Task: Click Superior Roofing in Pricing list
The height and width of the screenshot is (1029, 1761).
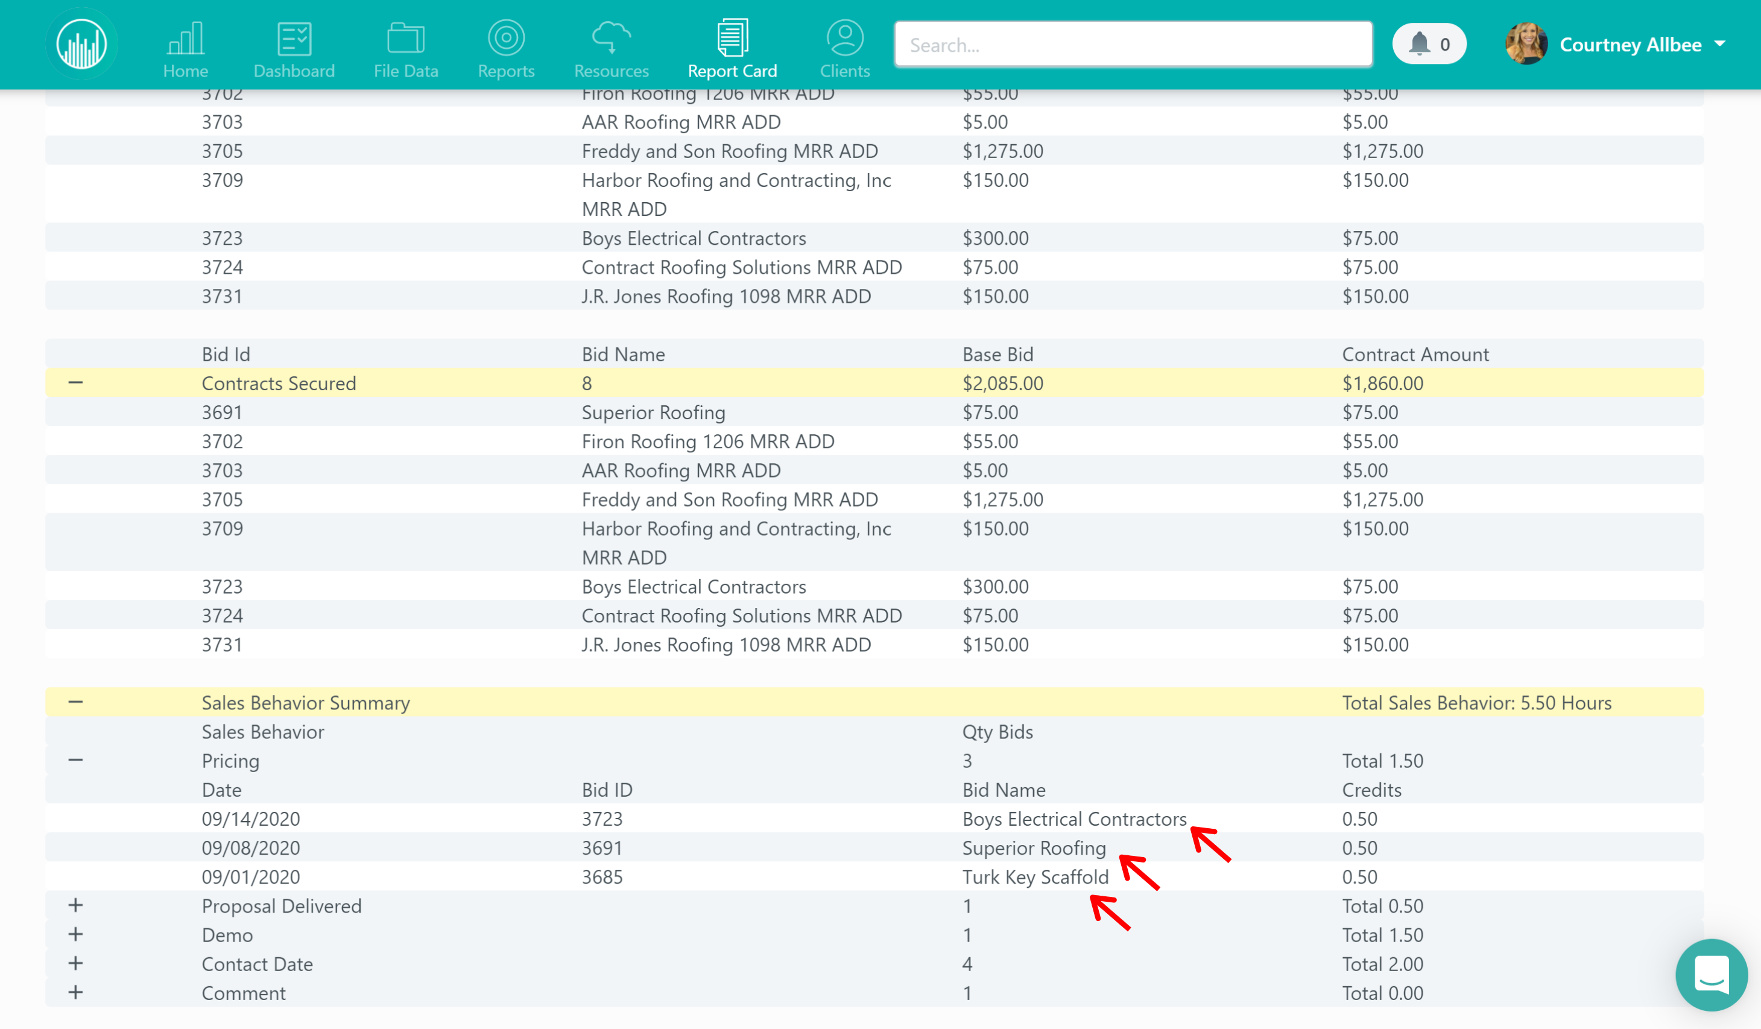Action: point(1034,848)
